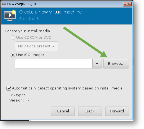Image resolution: width=144 pixels, height=129 pixels.
Task: Click the Step 2 of 5 indicator
Action: [29, 19]
